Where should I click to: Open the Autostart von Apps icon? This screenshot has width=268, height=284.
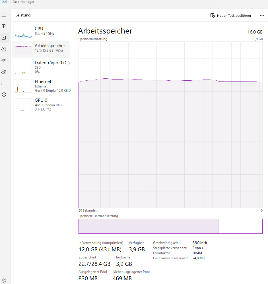4,60
